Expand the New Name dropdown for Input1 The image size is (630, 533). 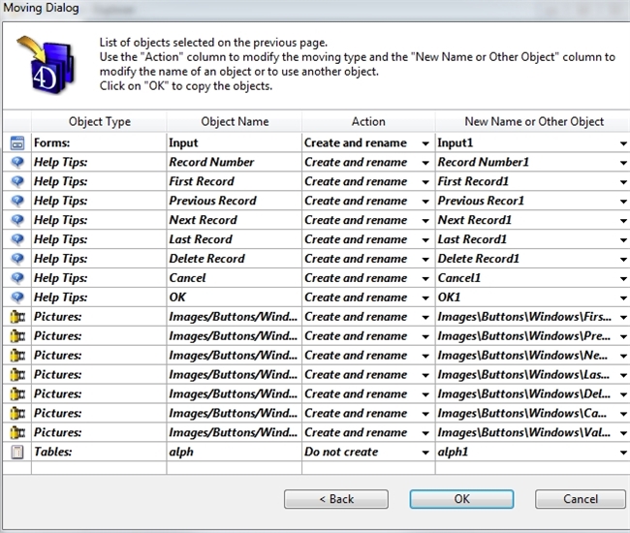coord(622,143)
